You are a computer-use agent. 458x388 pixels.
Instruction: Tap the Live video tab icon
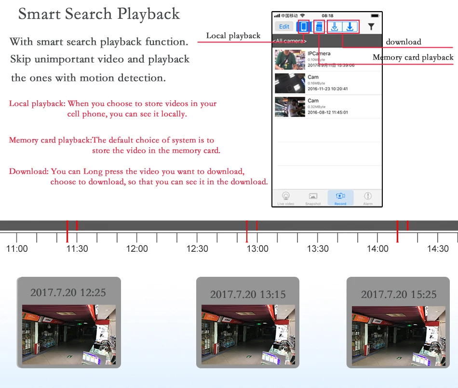pyautogui.click(x=286, y=196)
